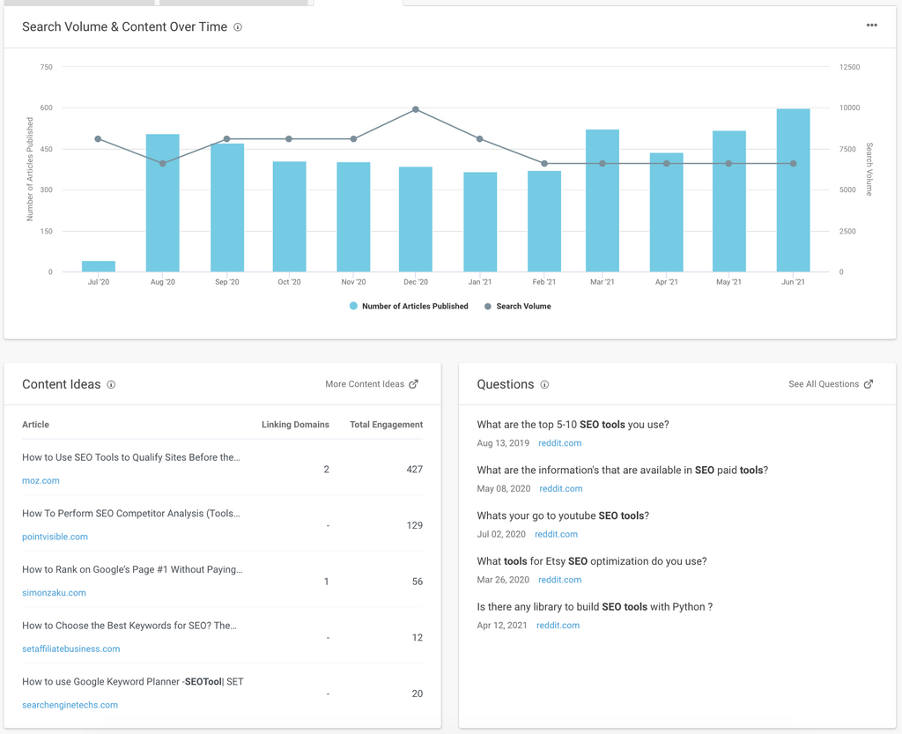
Task: Sort by Linking Domains column header
Action: tap(295, 425)
